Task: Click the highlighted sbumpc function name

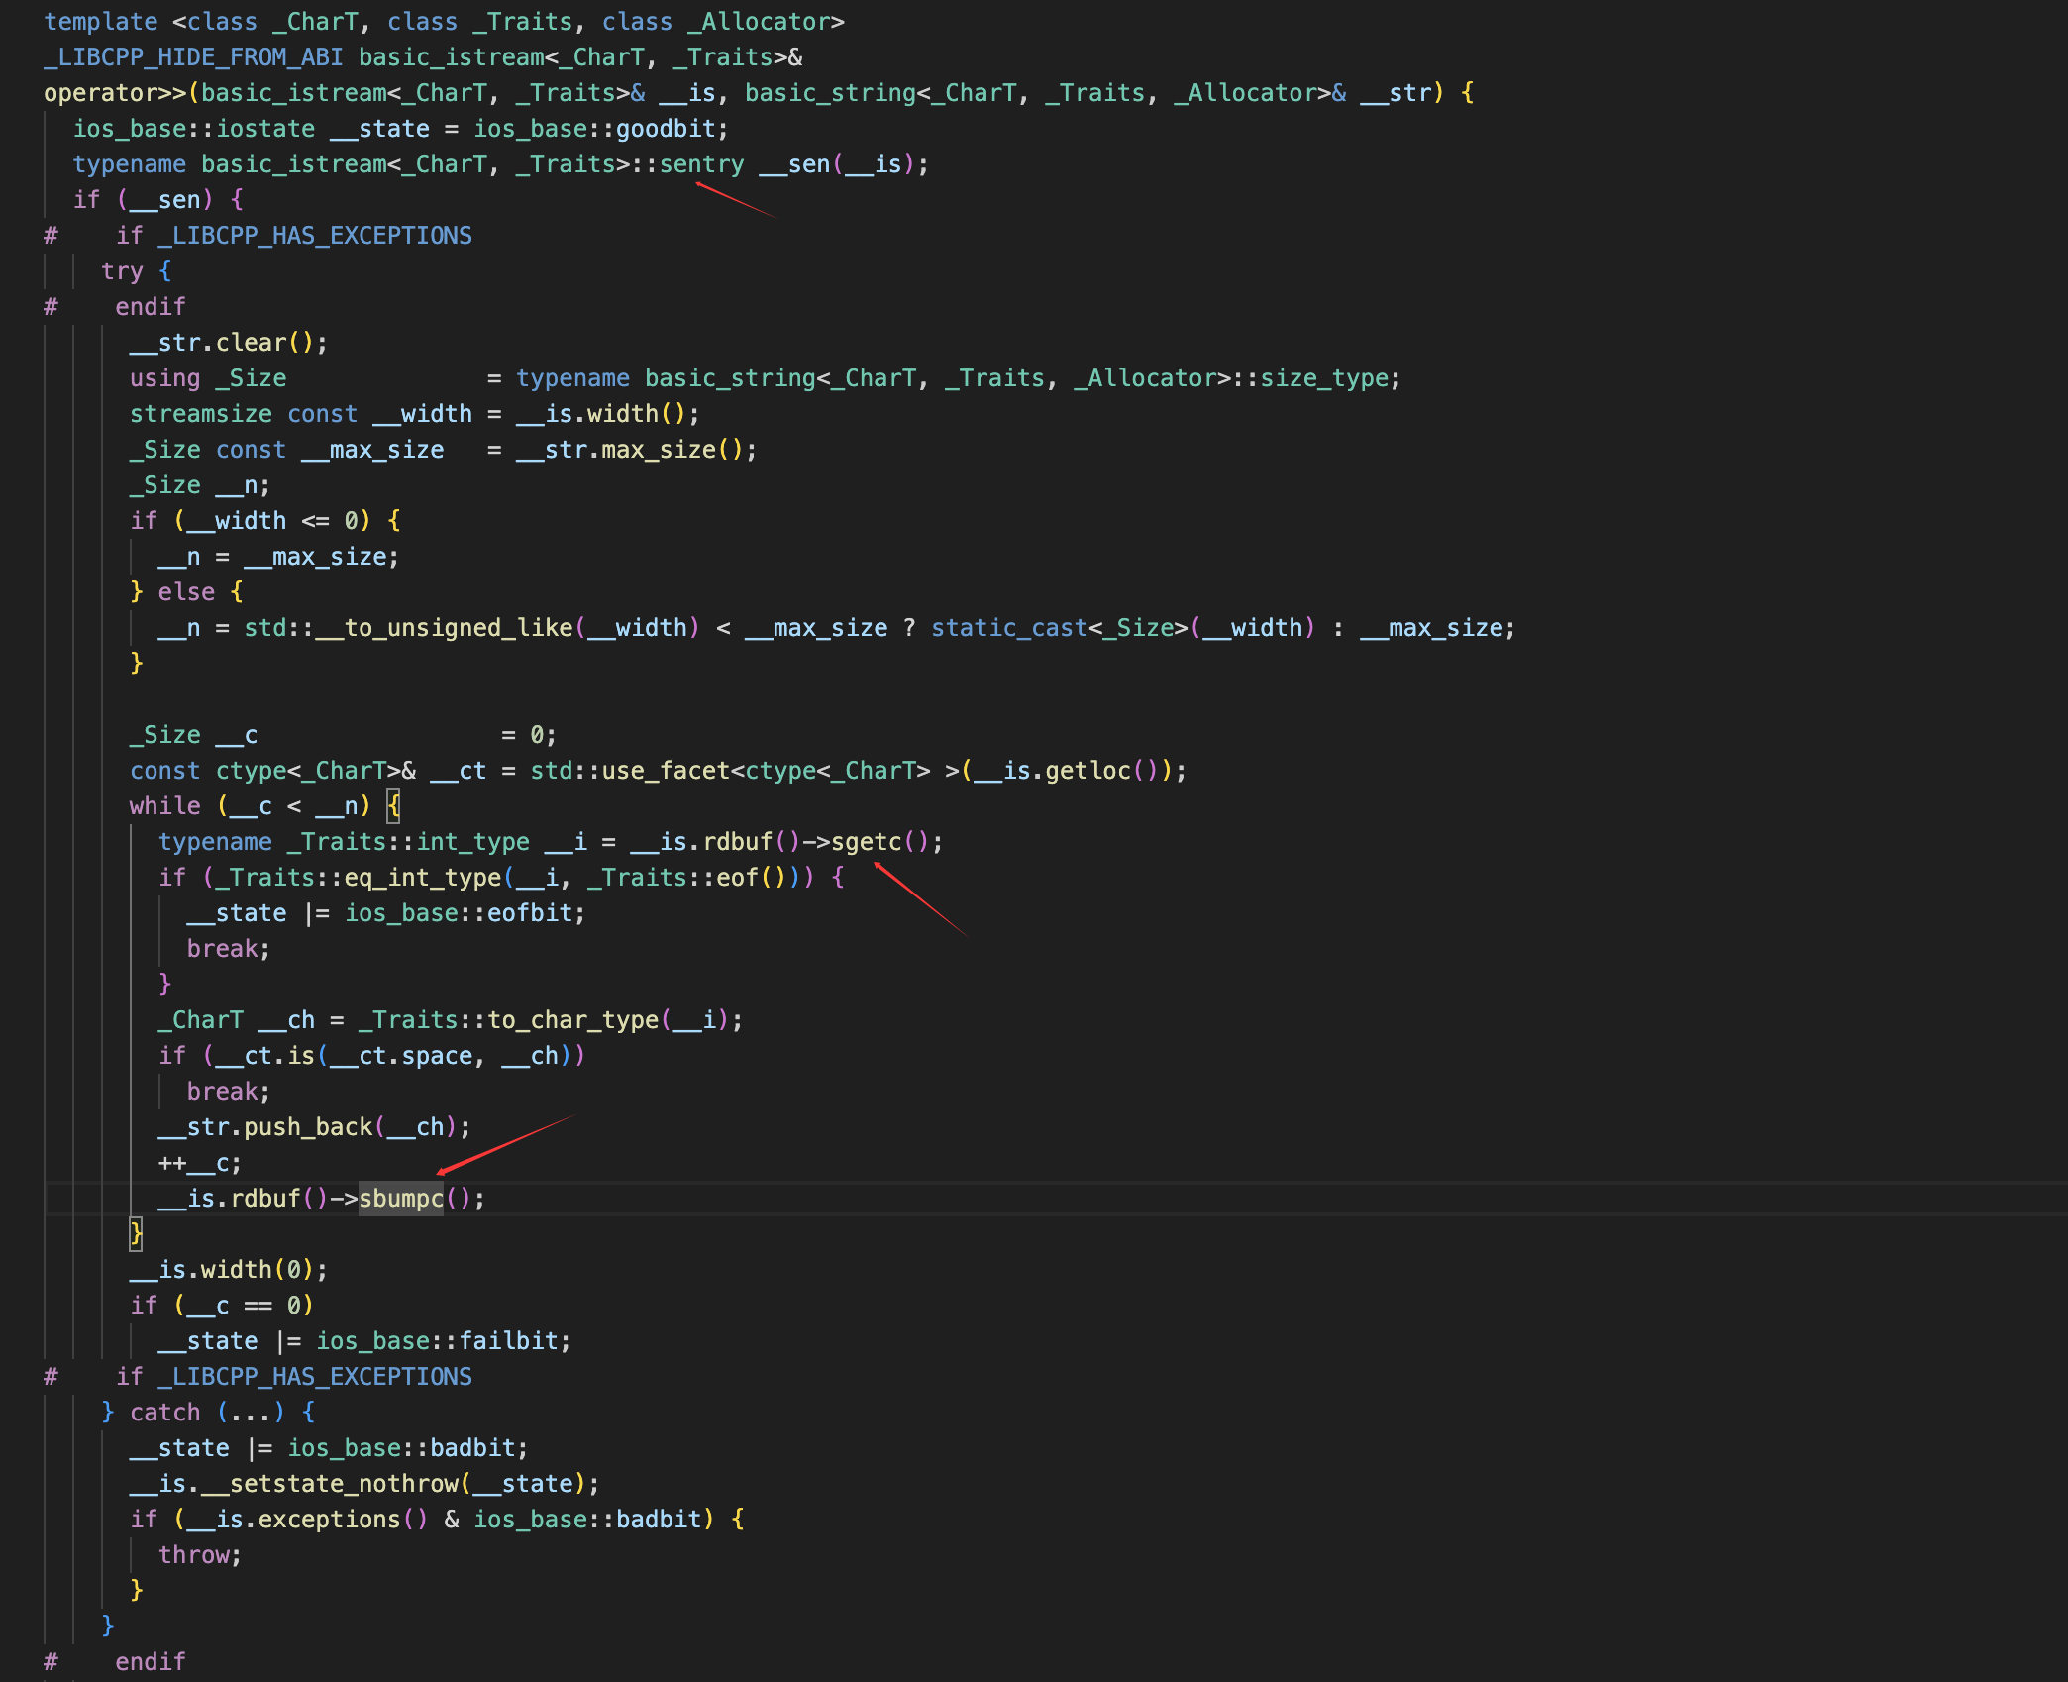Action: [x=400, y=1199]
